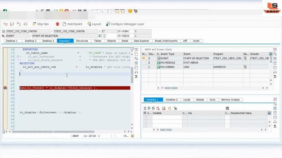Click the Continue icon next to Step Size
Viewport: 282px width, 158px height.
click(x=26, y=24)
